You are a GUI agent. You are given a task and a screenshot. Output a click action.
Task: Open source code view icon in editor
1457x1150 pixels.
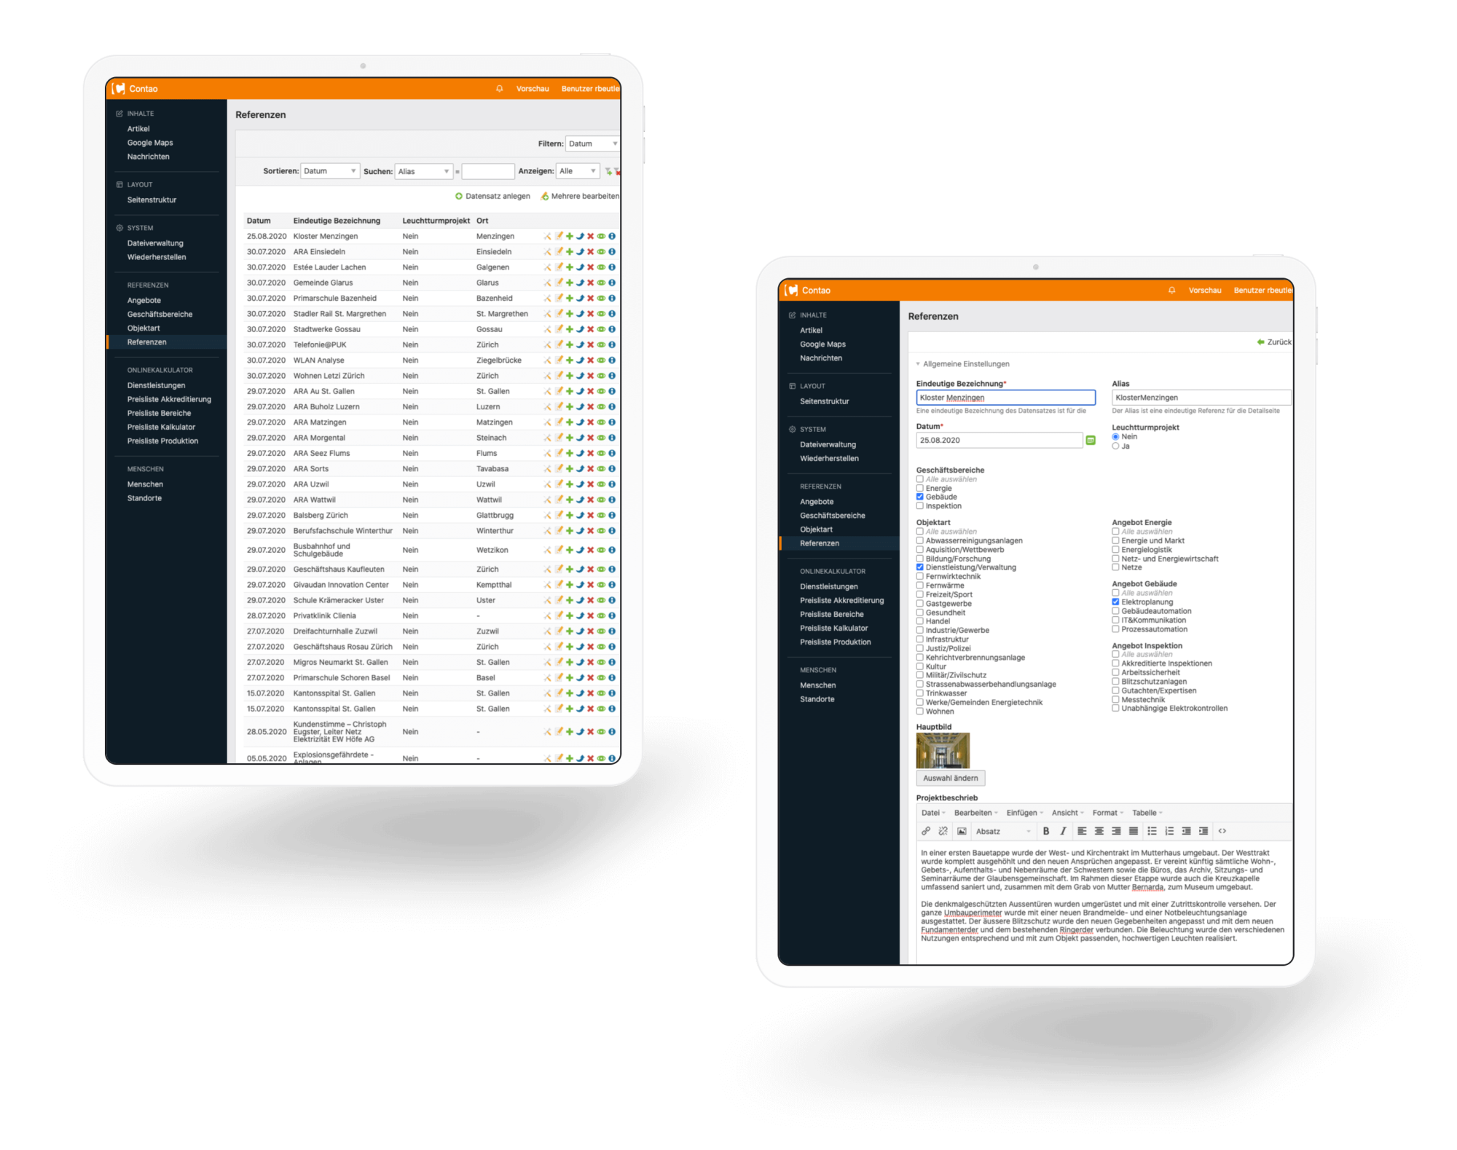tap(1222, 831)
